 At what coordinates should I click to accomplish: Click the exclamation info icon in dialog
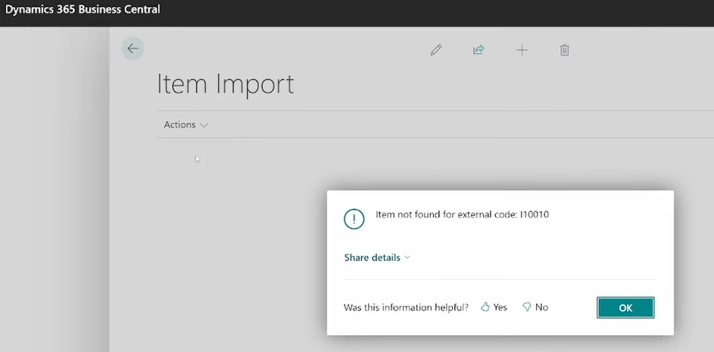tap(354, 219)
